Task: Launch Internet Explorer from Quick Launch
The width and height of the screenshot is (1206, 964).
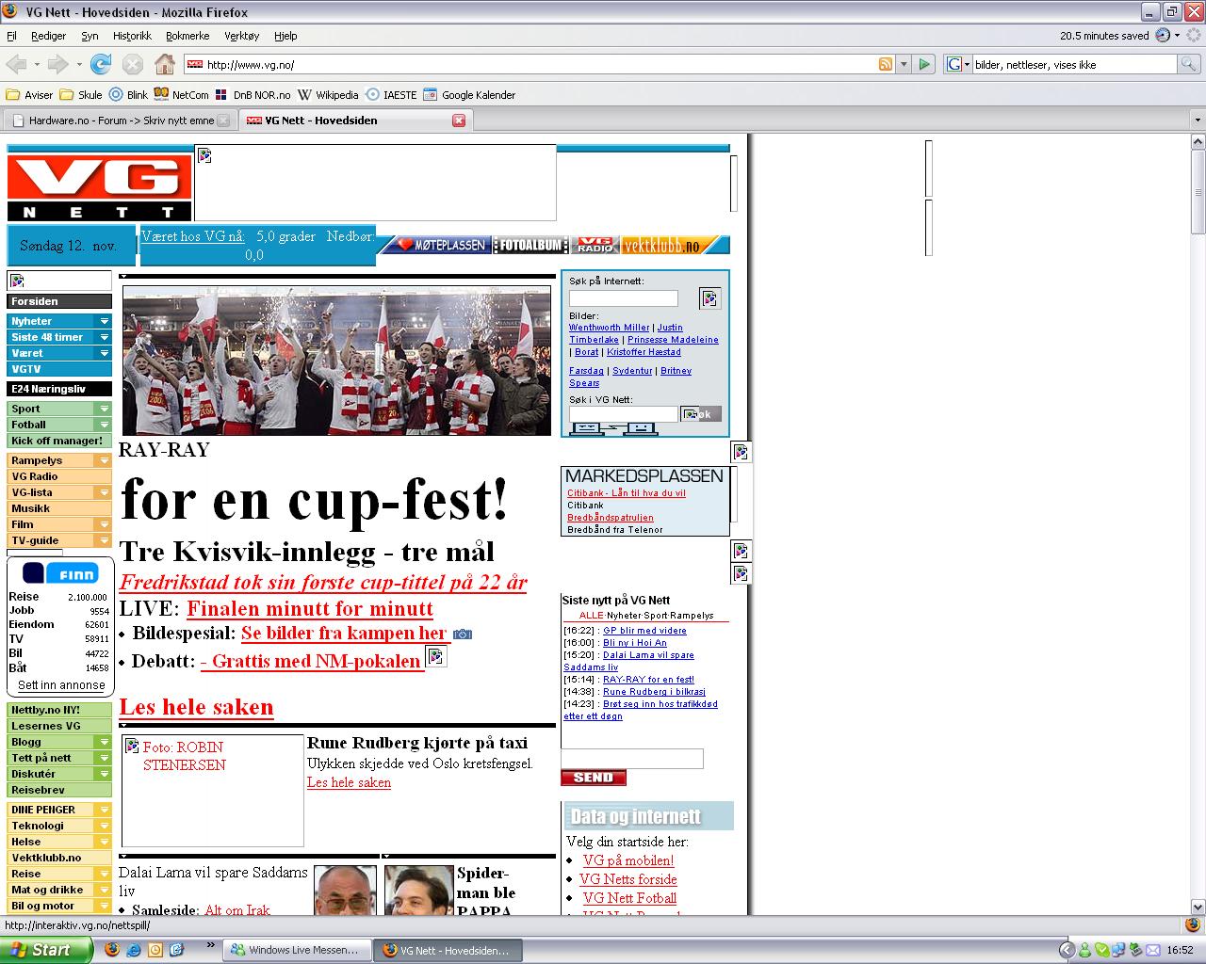Action: (134, 950)
